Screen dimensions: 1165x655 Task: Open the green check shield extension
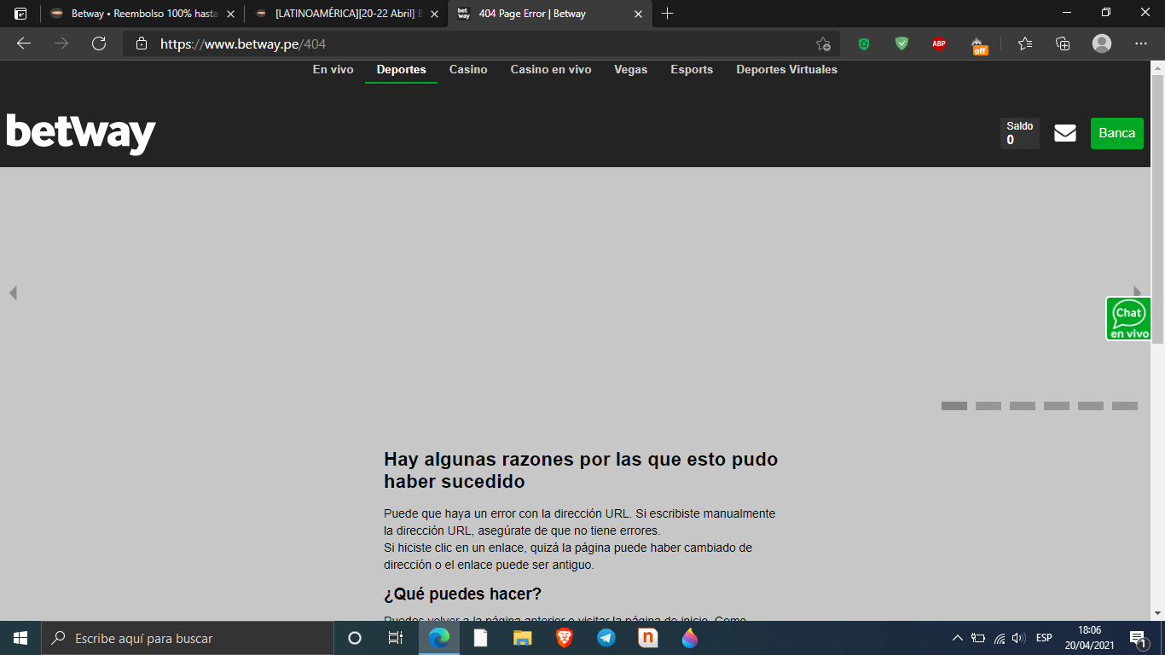(x=901, y=43)
